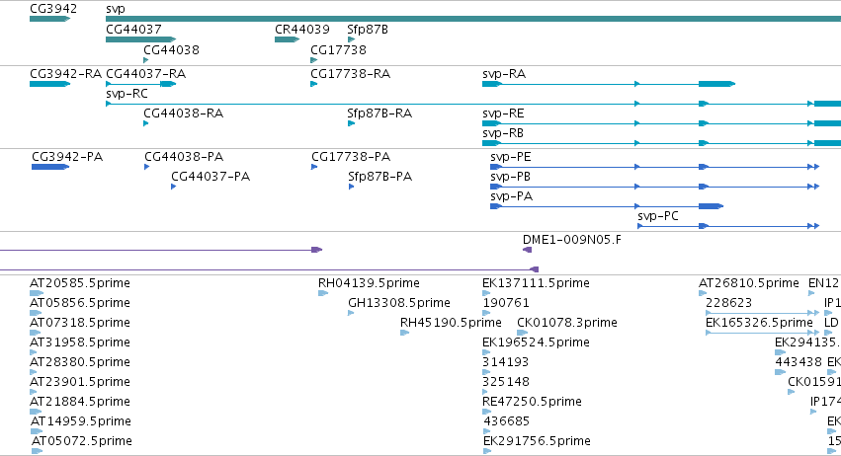841x456 pixels.
Task: Select the CG3942-RA transcript
Action: coord(49,84)
